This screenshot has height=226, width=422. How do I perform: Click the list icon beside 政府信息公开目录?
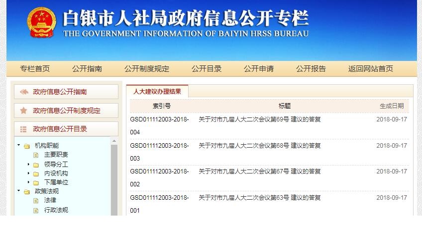click(x=23, y=129)
